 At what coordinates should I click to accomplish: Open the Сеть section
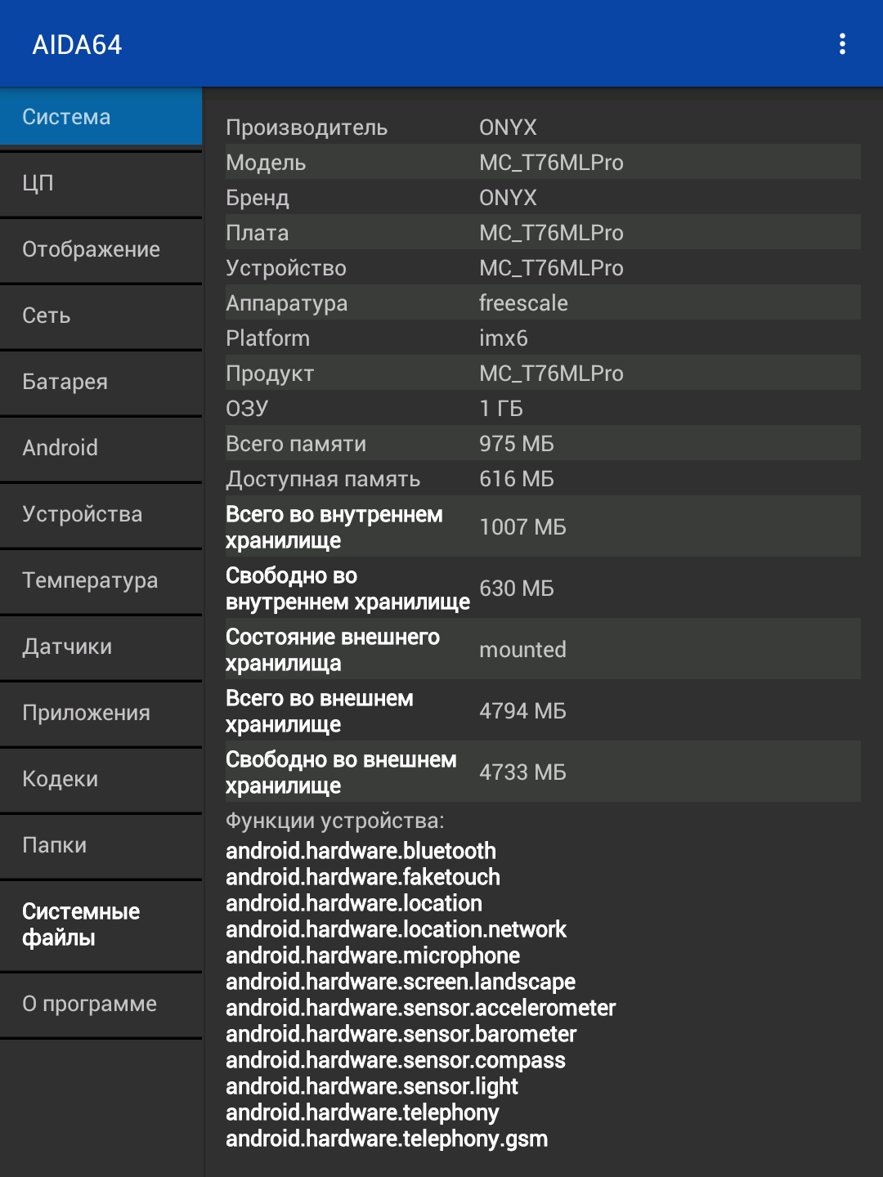click(x=101, y=316)
